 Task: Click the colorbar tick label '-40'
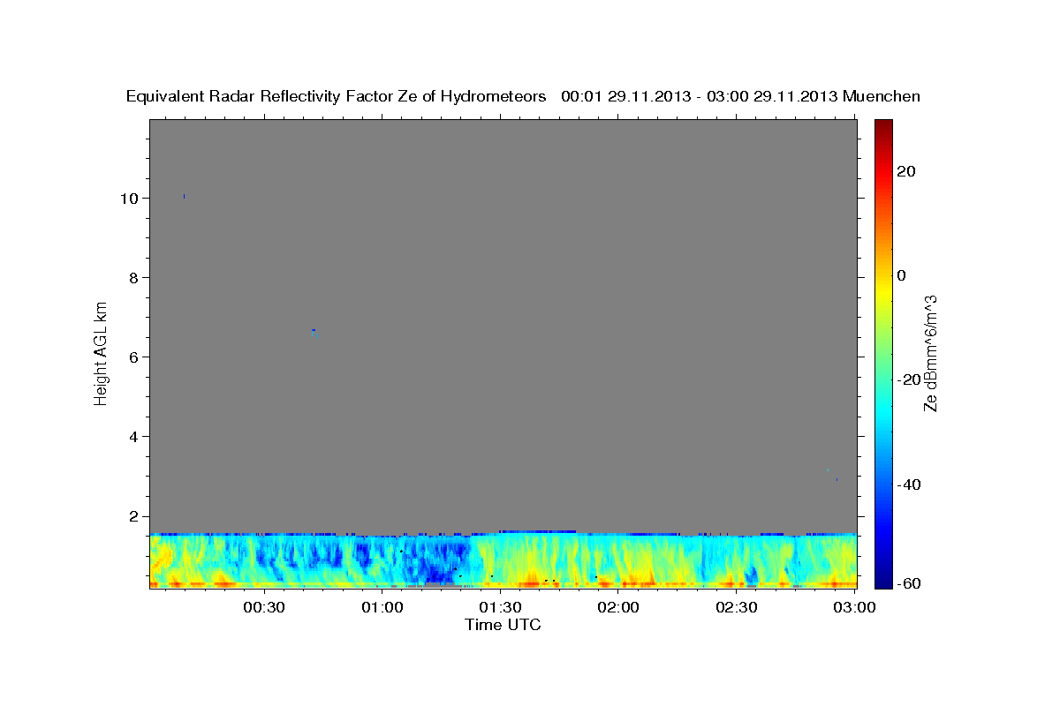point(910,484)
